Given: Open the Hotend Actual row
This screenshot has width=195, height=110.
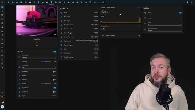Looking at the screenshot, I should click(79, 29).
